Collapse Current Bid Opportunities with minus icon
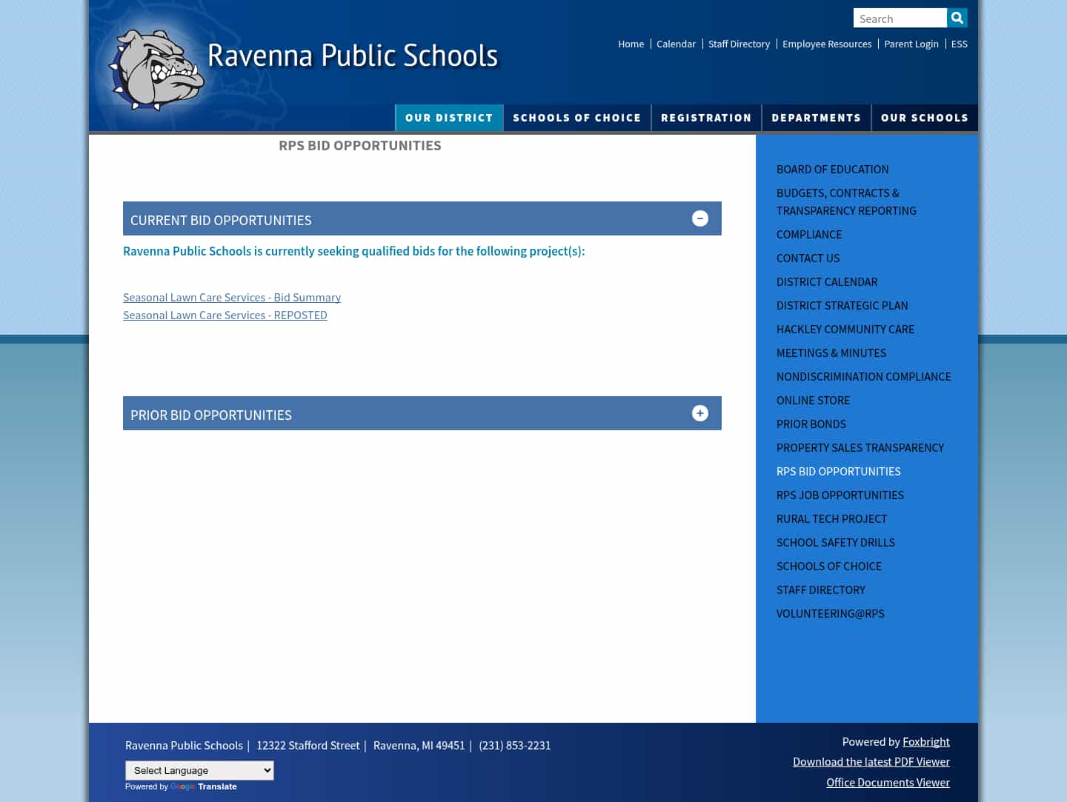Screen dimensions: 1067x802 699,218
